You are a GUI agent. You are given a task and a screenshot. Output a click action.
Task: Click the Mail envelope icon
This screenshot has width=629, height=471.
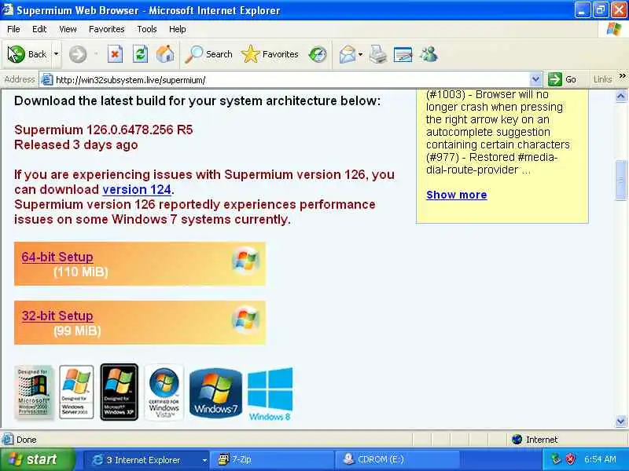click(347, 54)
